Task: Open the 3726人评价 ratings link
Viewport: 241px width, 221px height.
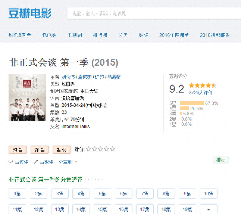Action: (x=200, y=93)
